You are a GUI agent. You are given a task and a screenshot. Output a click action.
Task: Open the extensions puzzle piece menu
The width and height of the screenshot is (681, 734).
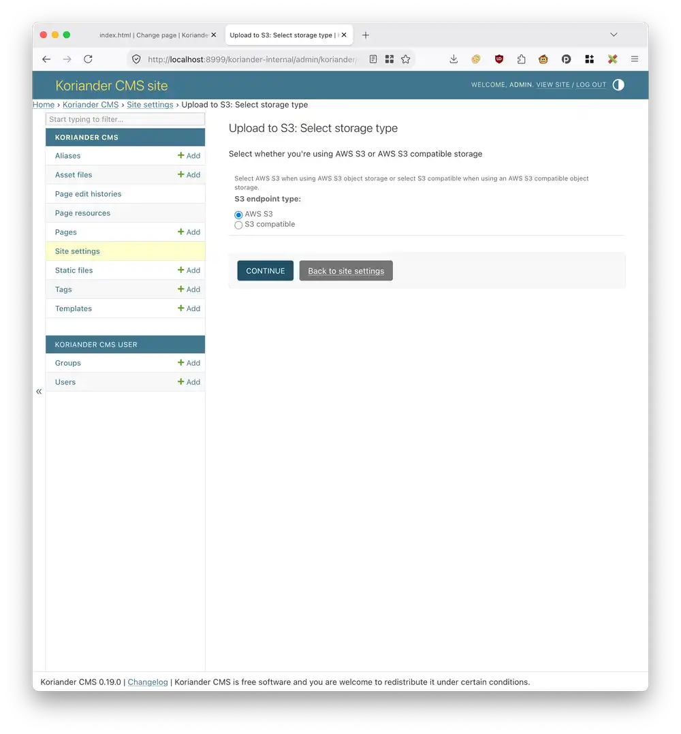(x=522, y=59)
